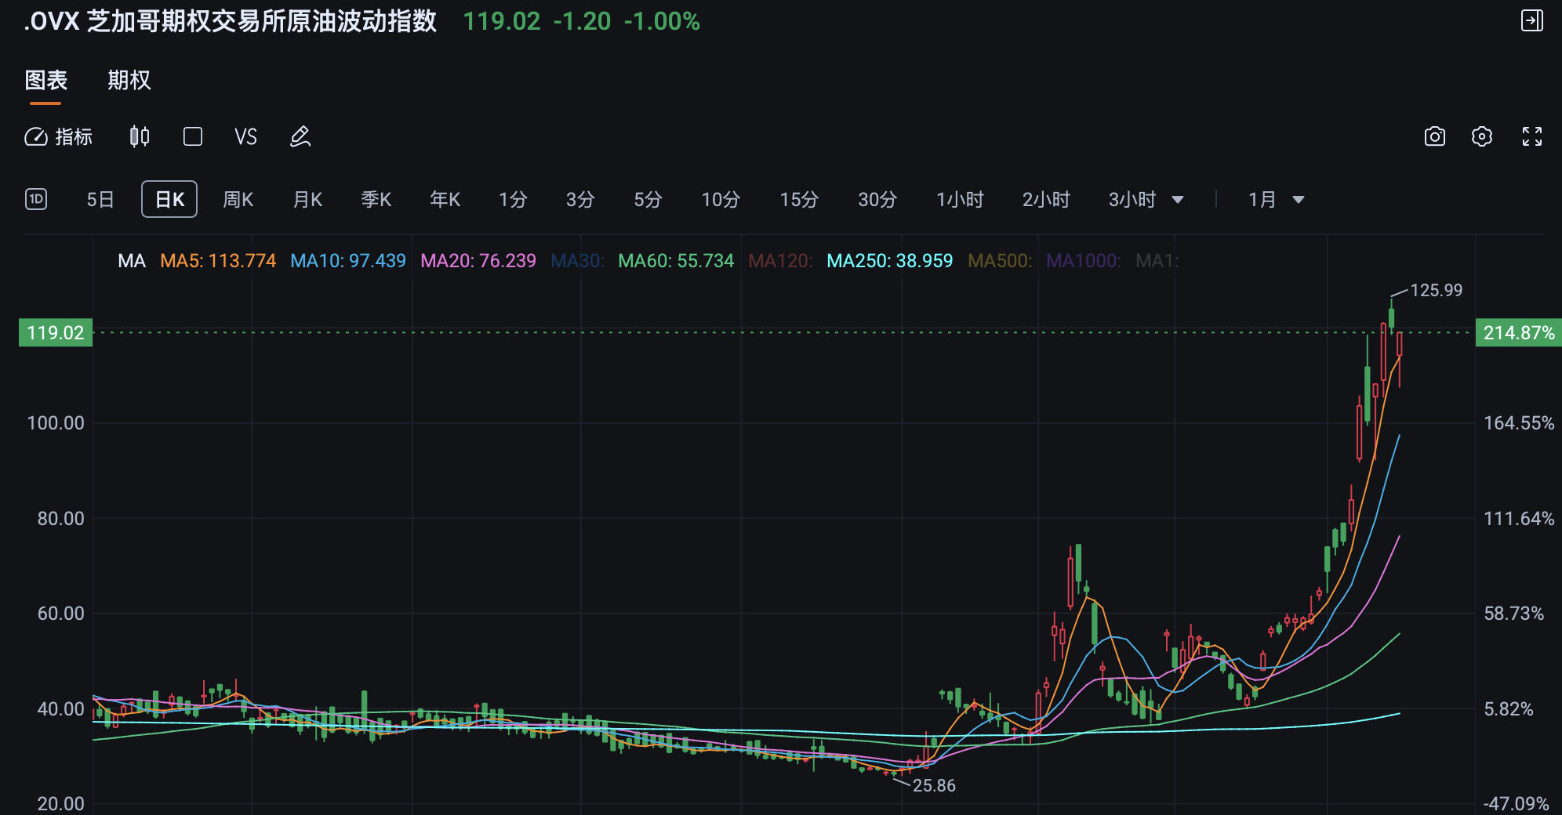The image size is (1562, 815).
Task: Click the candlestick chart type icon
Action: [140, 137]
